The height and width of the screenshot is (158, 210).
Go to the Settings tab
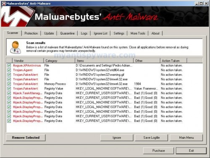[x=119, y=34]
